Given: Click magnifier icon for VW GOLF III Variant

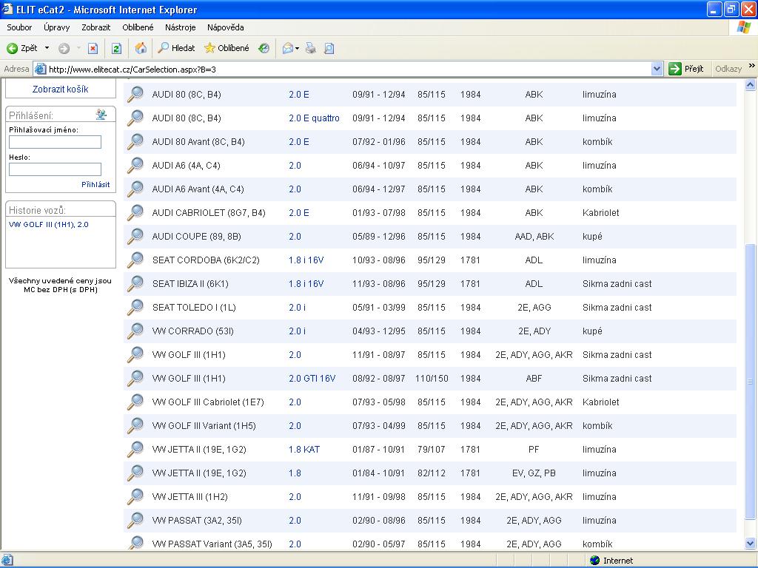Looking at the screenshot, I should click(x=135, y=425).
